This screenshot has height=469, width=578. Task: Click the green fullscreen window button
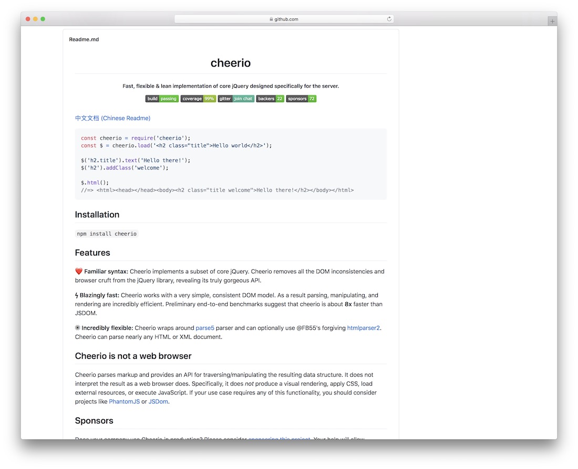(x=43, y=19)
